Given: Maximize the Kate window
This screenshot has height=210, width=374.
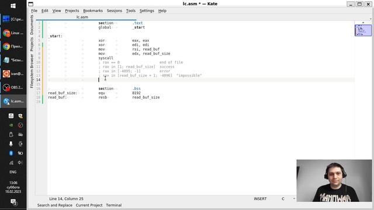Looking at the screenshot, I should (x=359, y=4).
